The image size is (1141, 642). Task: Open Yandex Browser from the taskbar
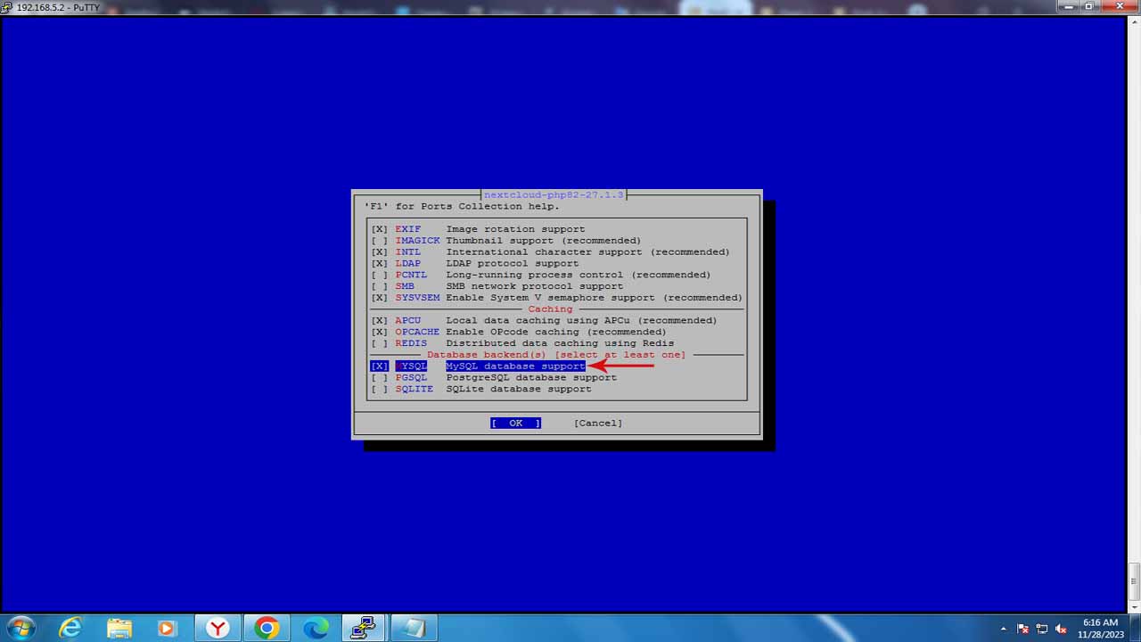216,627
